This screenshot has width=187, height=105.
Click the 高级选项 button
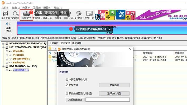114,85
